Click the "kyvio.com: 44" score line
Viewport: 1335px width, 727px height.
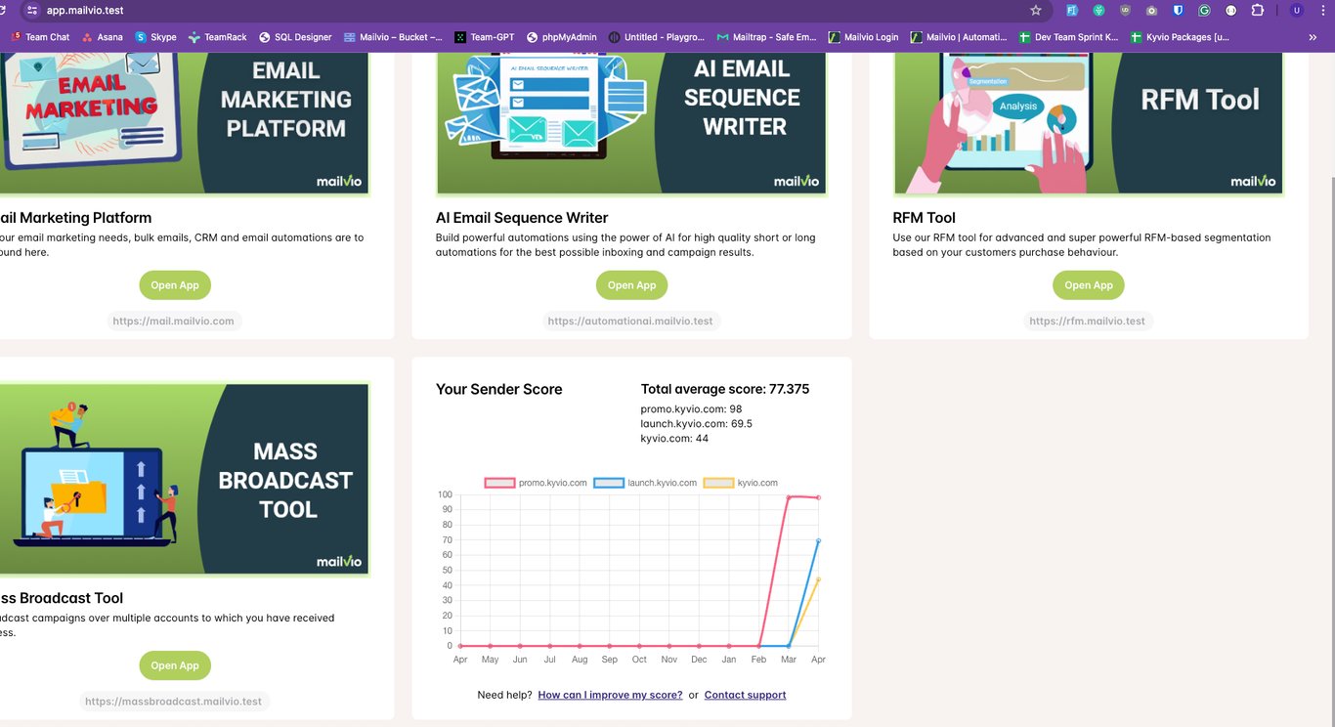[674, 439]
